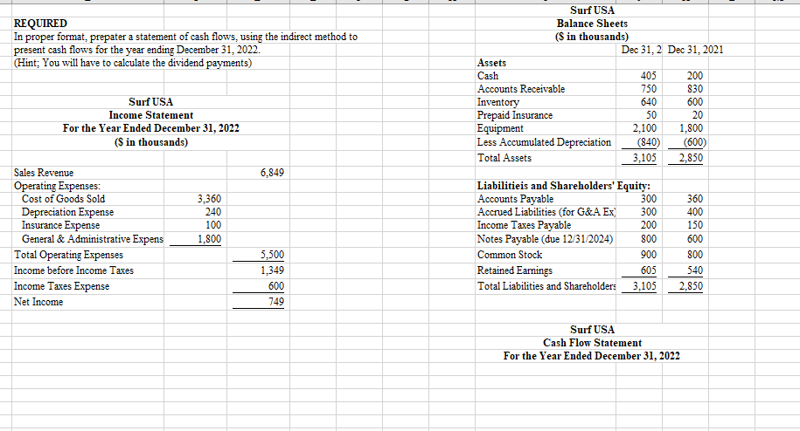Image resolution: width=800 pixels, height=431 pixels.
Task: Click the 3,105 total assets value
Action: click(645, 159)
